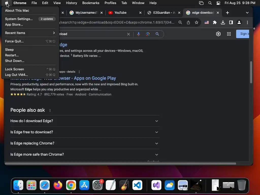Clear the Google search box

coord(128,34)
